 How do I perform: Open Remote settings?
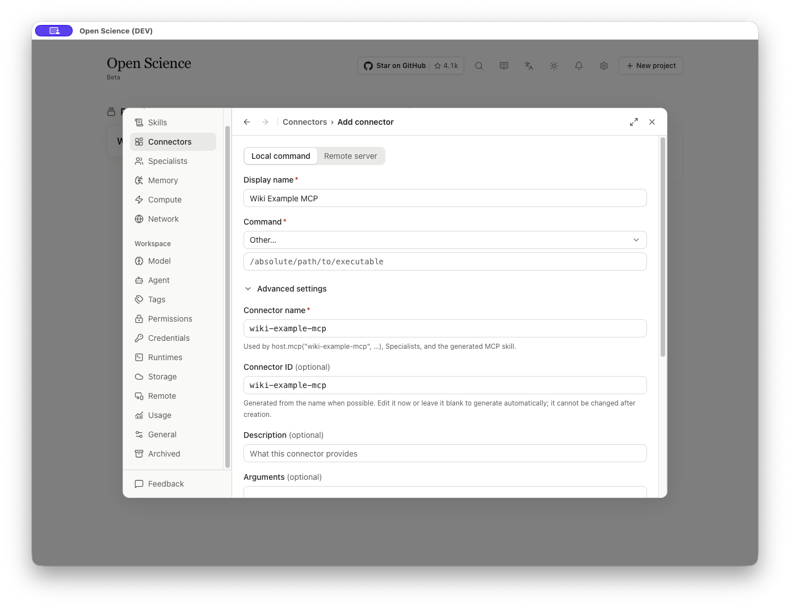tap(173, 396)
